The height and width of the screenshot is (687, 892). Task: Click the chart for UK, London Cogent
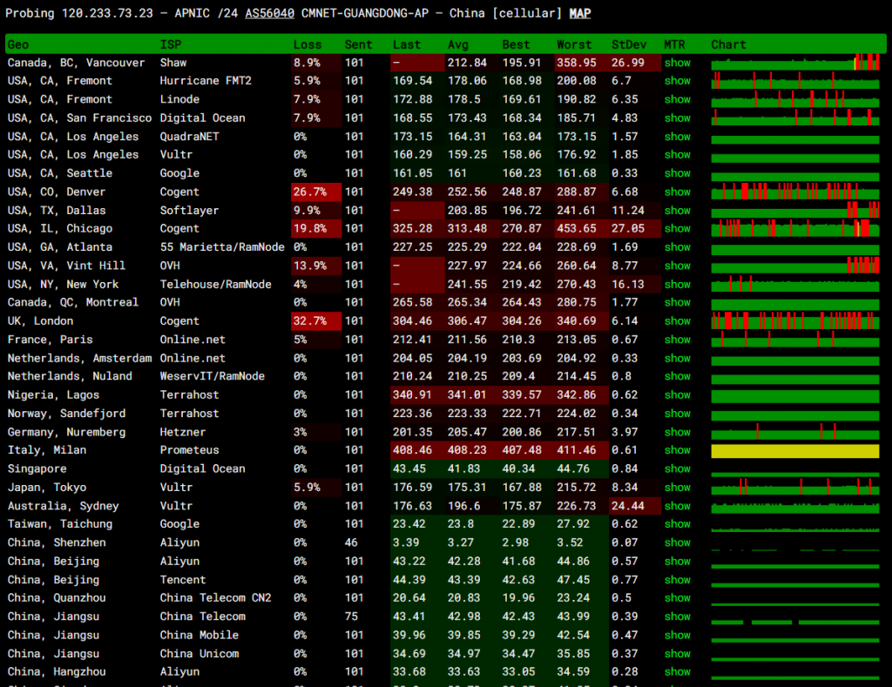tap(794, 320)
